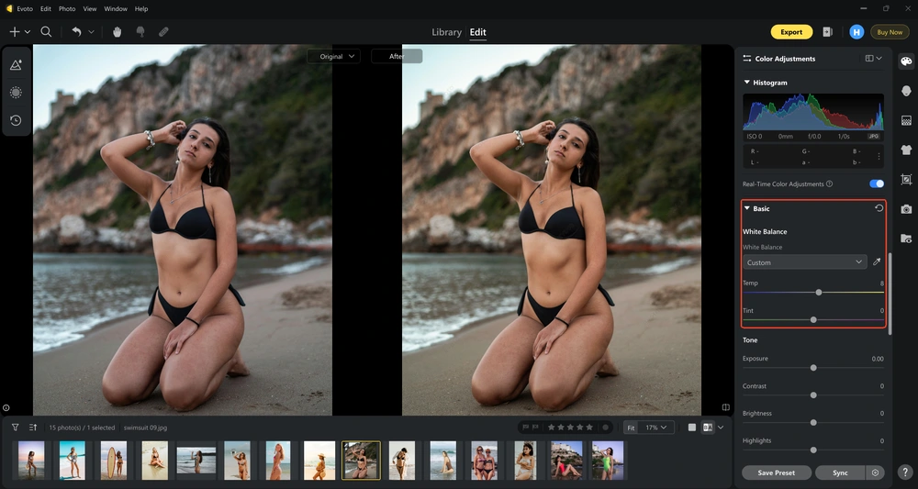Click the Save Preset button

pos(777,472)
